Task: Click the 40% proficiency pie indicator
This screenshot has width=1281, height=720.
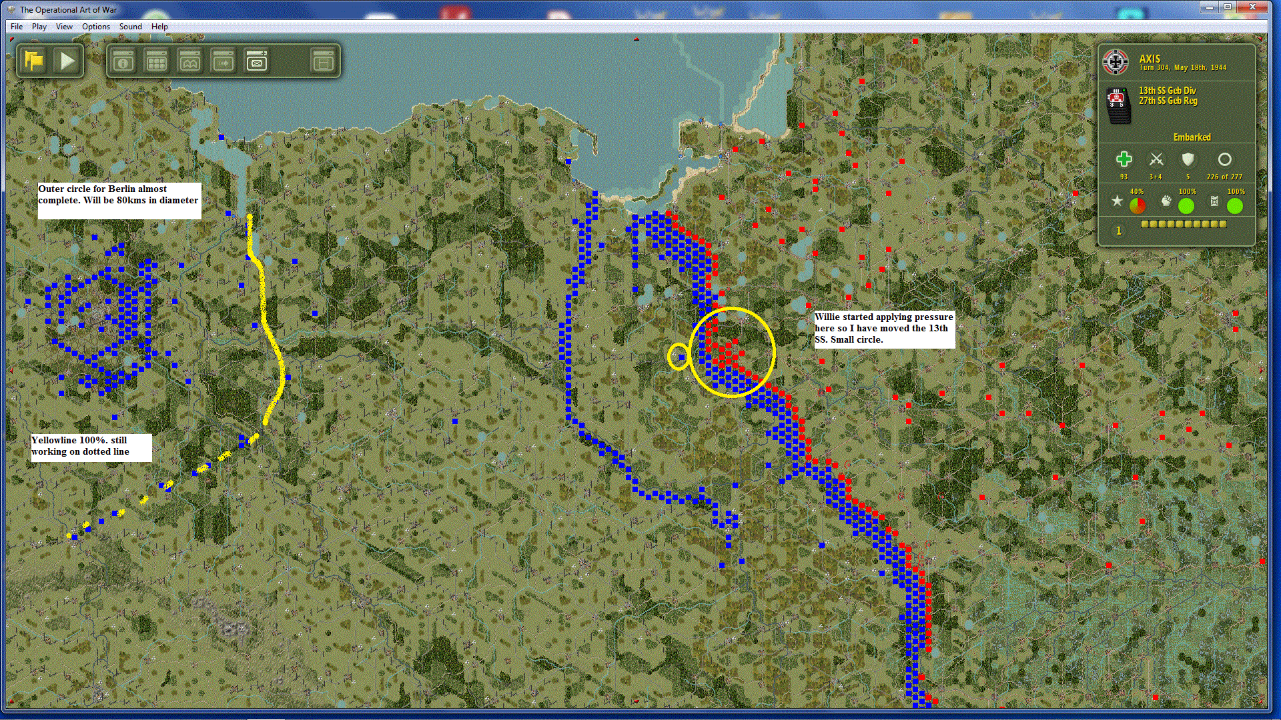Action: [1138, 206]
